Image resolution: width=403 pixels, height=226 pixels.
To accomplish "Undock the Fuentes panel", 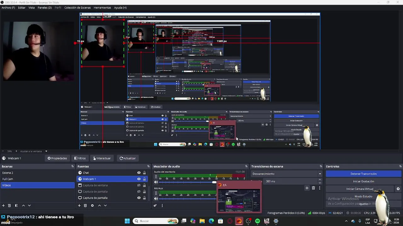I will 148,166.
